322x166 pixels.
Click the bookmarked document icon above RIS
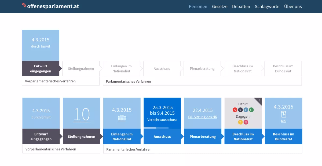(283, 115)
